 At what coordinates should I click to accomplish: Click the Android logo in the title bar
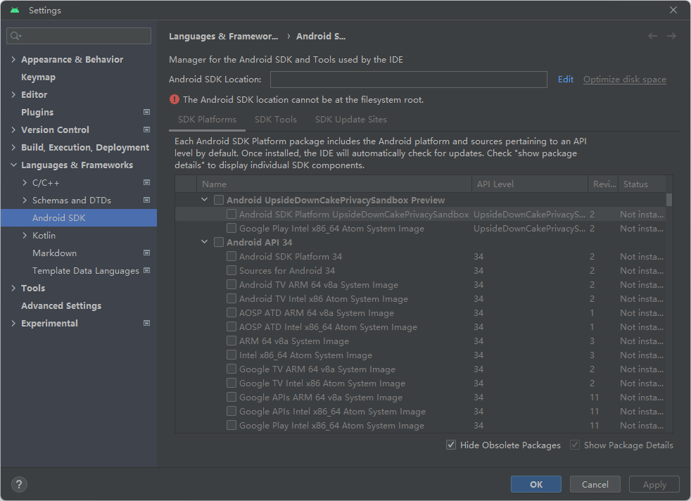pos(15,10)
